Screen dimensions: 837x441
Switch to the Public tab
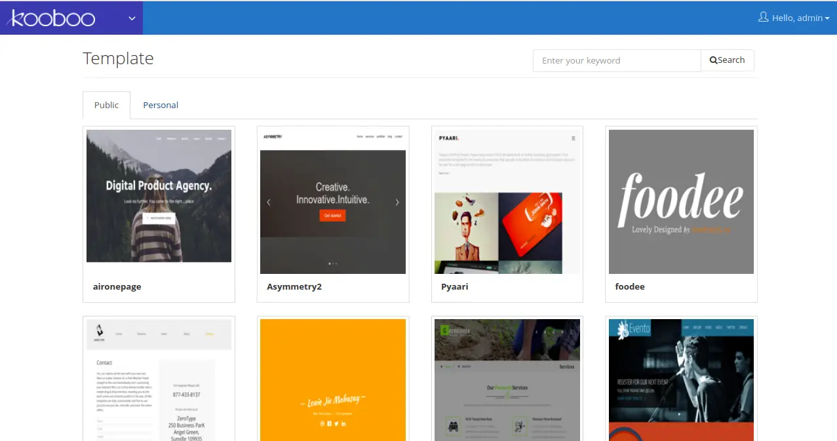click(107, 105)
